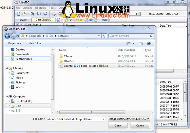Click the UltraISO capacity bar showing 650MB free
The height and width of the screenshot is (133, 190).
point(163,14)
